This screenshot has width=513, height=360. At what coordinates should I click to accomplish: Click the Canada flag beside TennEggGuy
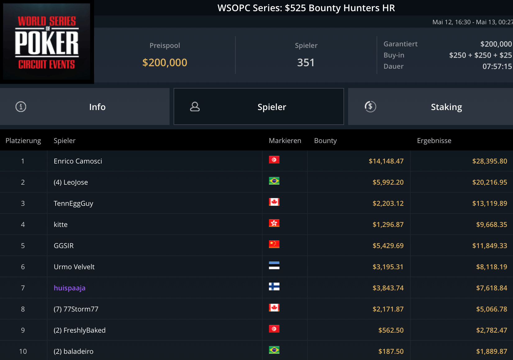coord(274,202)
